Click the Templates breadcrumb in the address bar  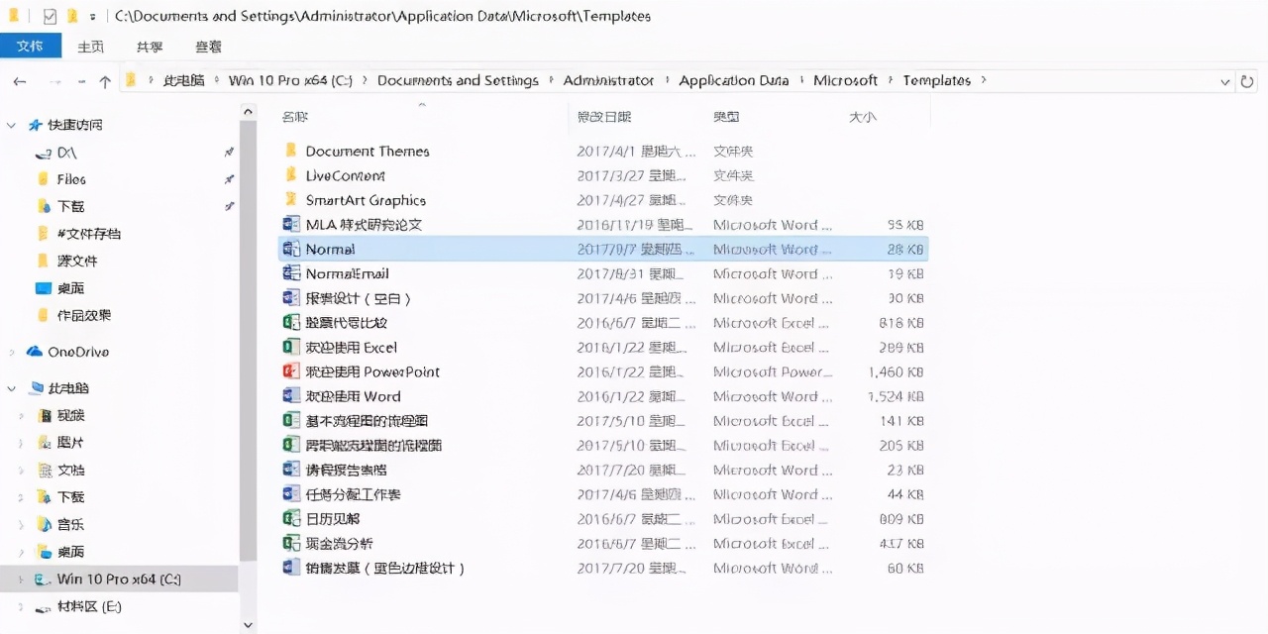pos(937,80)
